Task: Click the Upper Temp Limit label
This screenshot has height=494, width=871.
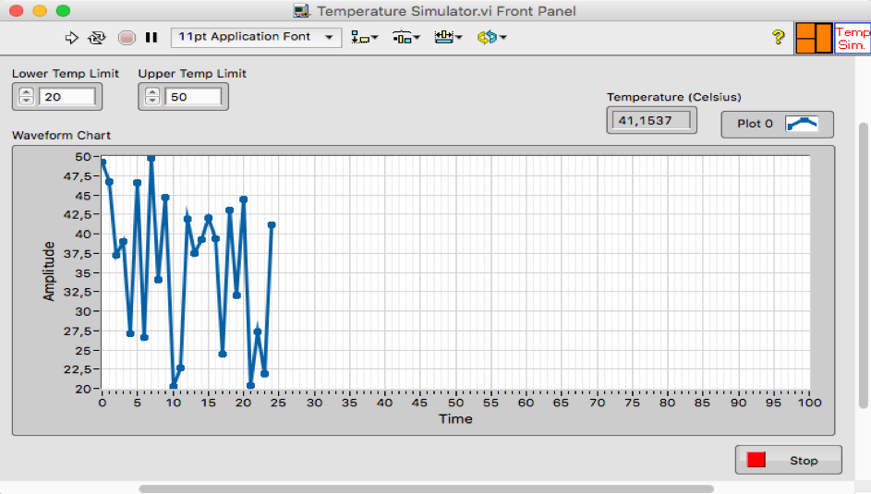Action: tap(192, 74)
